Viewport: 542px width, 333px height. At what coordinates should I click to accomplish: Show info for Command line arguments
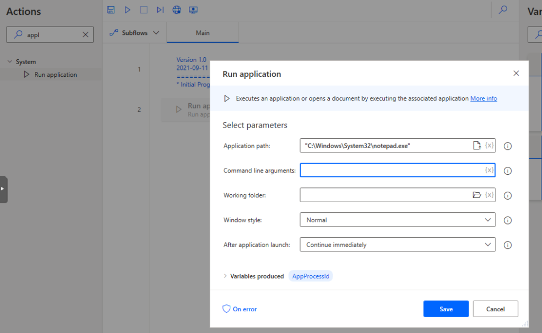[x=508, y=171]
